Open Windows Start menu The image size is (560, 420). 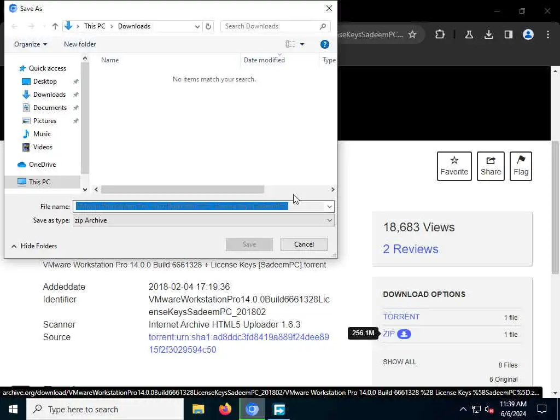pyautogui.click(x=13, y=409)
